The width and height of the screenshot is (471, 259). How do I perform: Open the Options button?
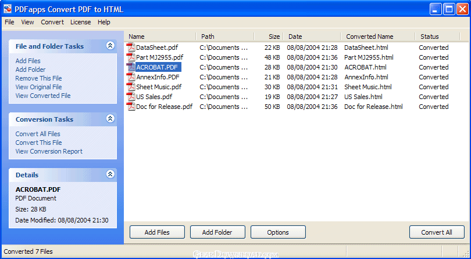[278, 232]
